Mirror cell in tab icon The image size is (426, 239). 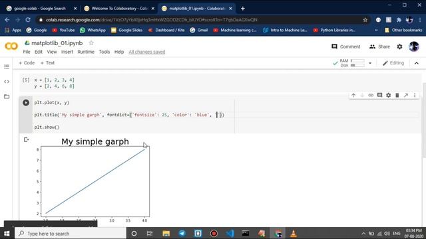(x=406, y=95)
